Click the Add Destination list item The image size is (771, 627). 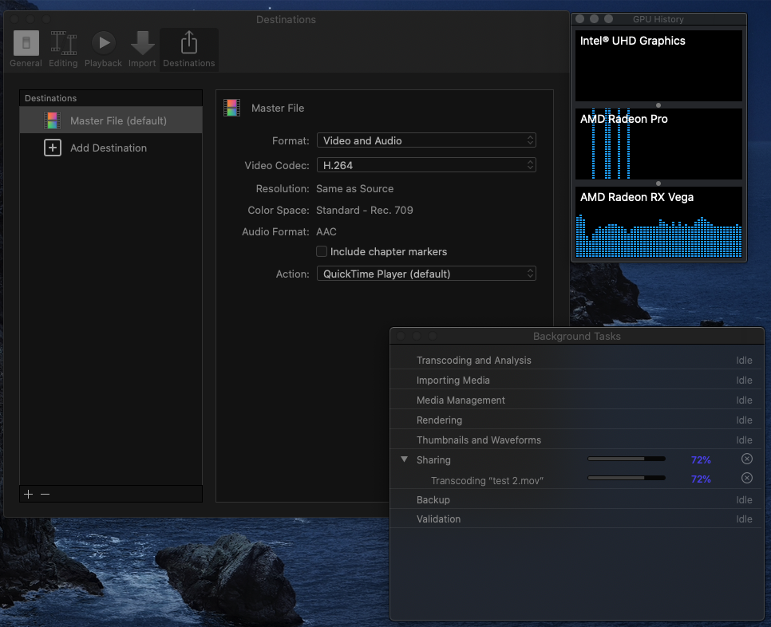tap(109, 148)
